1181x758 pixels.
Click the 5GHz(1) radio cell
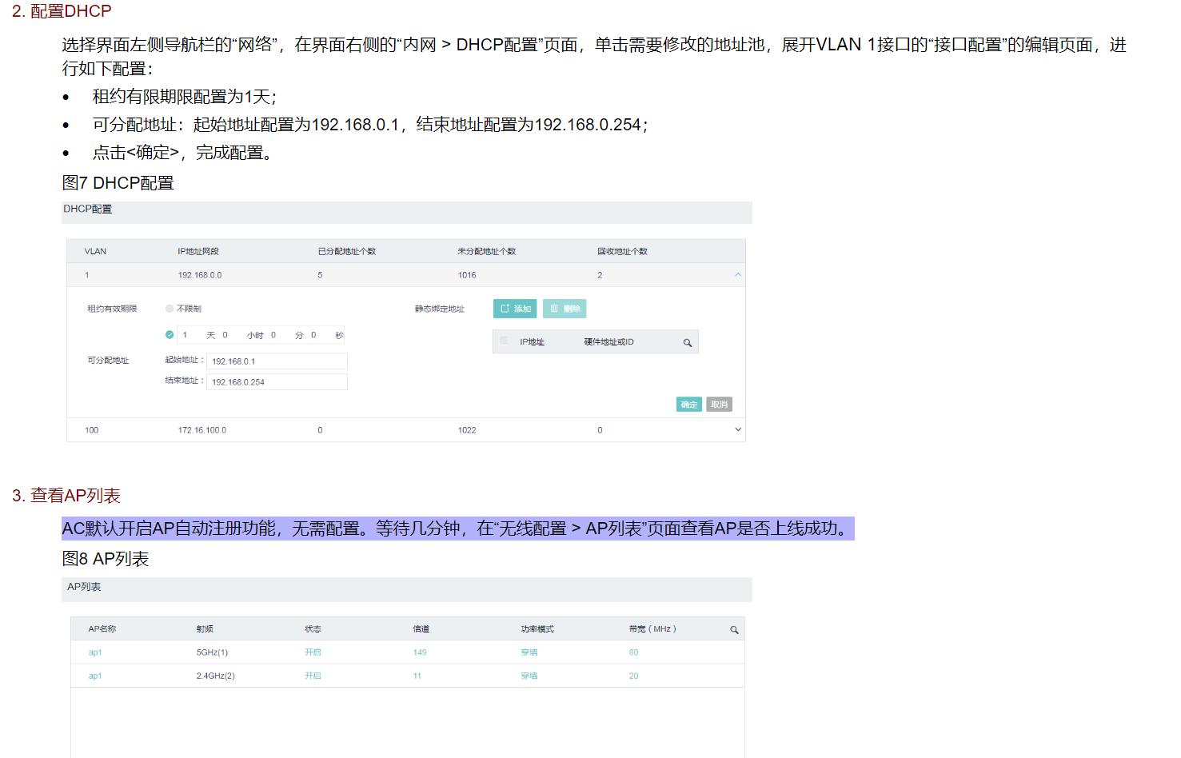(212, 652)
